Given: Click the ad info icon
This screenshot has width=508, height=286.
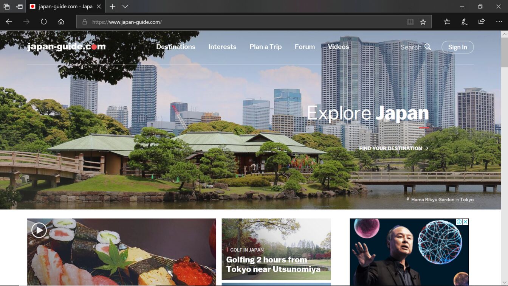Looking at the screenshot, I should point(459,222).
